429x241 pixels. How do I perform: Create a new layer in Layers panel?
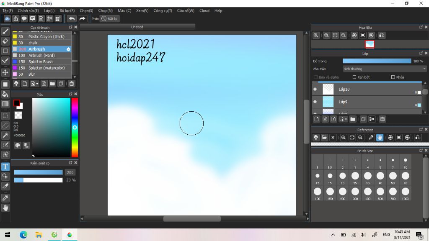pos(317,119)
